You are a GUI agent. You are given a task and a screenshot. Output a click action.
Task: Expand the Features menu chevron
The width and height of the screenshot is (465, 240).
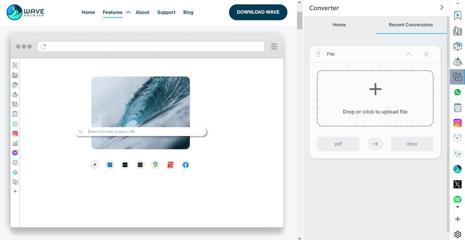[128, 12]
